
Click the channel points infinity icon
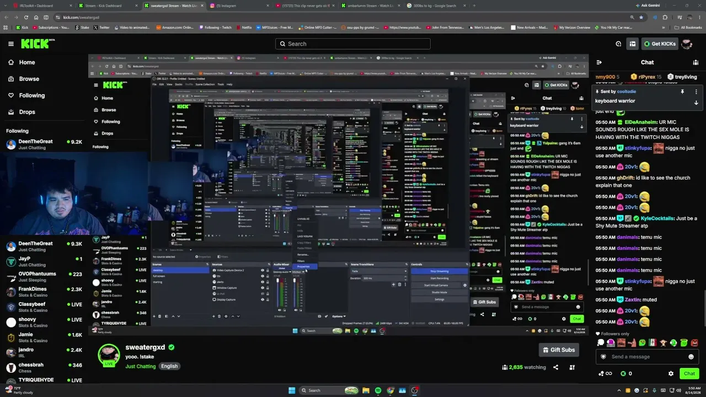tap(605, 373)
